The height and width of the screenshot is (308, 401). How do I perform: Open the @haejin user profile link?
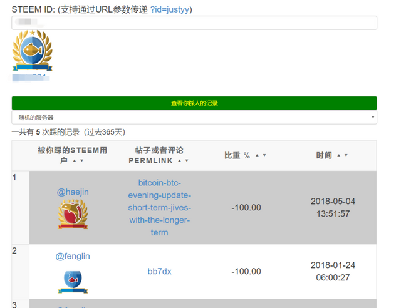(x=73, y=192)
